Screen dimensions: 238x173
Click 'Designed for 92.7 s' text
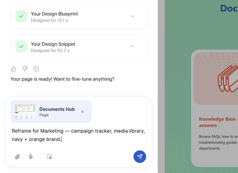tap(50, 51)
